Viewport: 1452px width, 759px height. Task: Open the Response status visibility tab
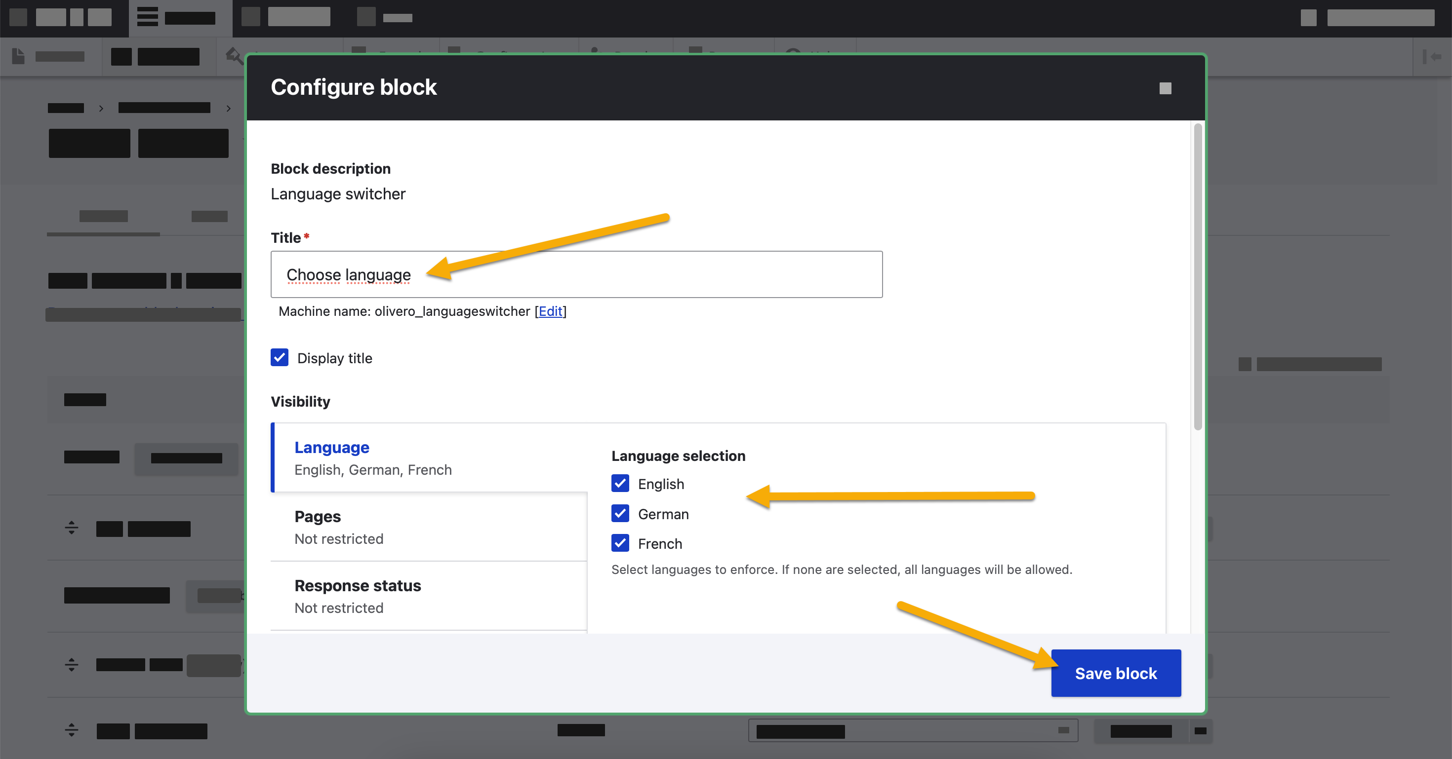[x=430, y=596]
